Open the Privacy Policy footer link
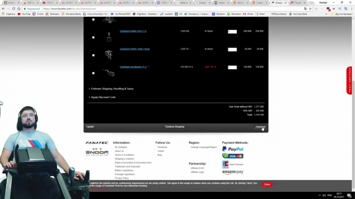 (122, 178)
